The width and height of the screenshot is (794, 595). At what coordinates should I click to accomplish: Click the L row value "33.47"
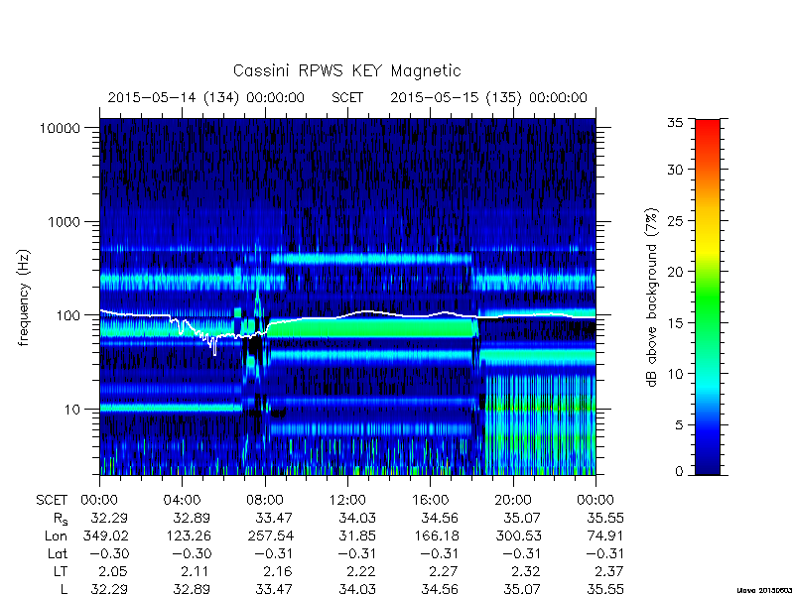[275, 589]
